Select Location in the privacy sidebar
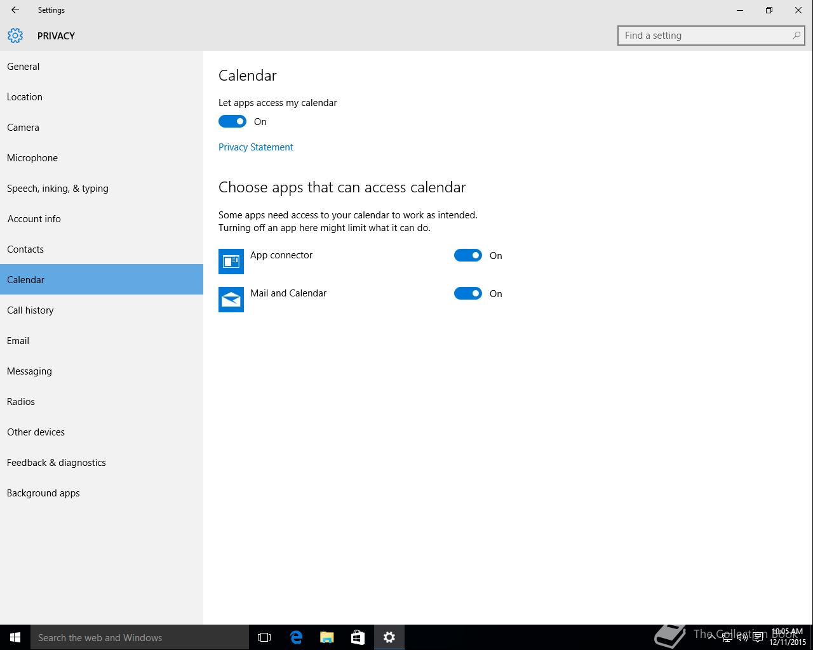 click(x=25, y=97)
